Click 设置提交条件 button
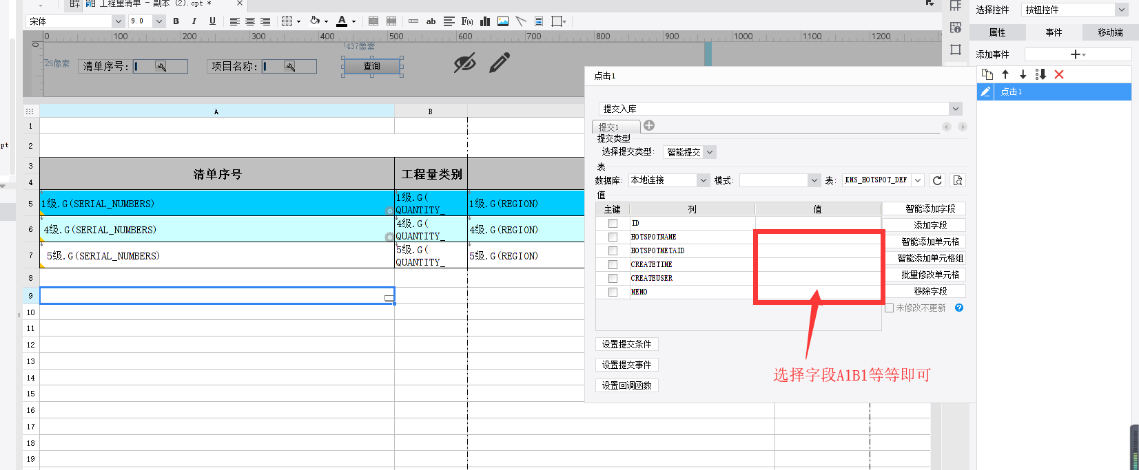 point(626,344)
